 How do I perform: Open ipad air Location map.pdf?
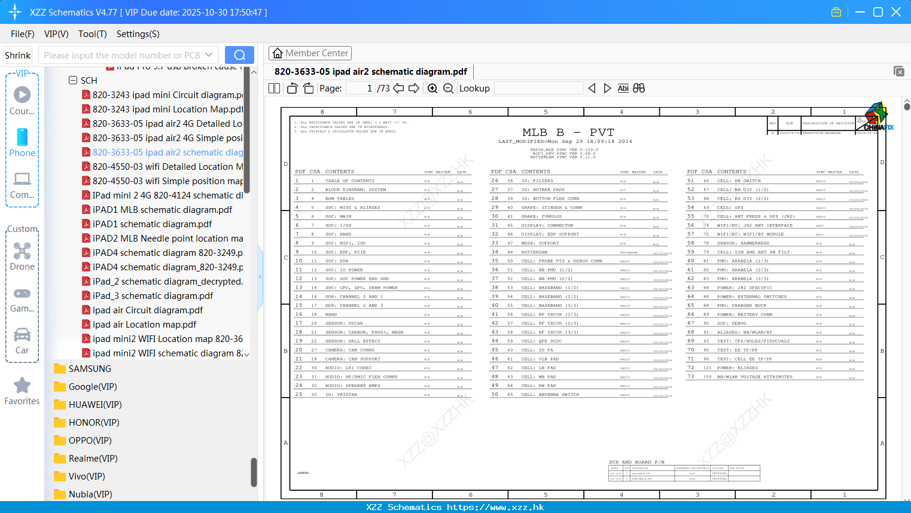(x=139, y=325)
